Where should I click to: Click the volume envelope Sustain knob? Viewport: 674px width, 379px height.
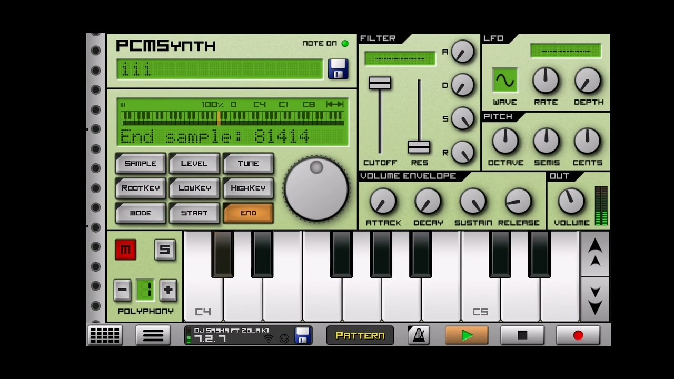point(473,202)
